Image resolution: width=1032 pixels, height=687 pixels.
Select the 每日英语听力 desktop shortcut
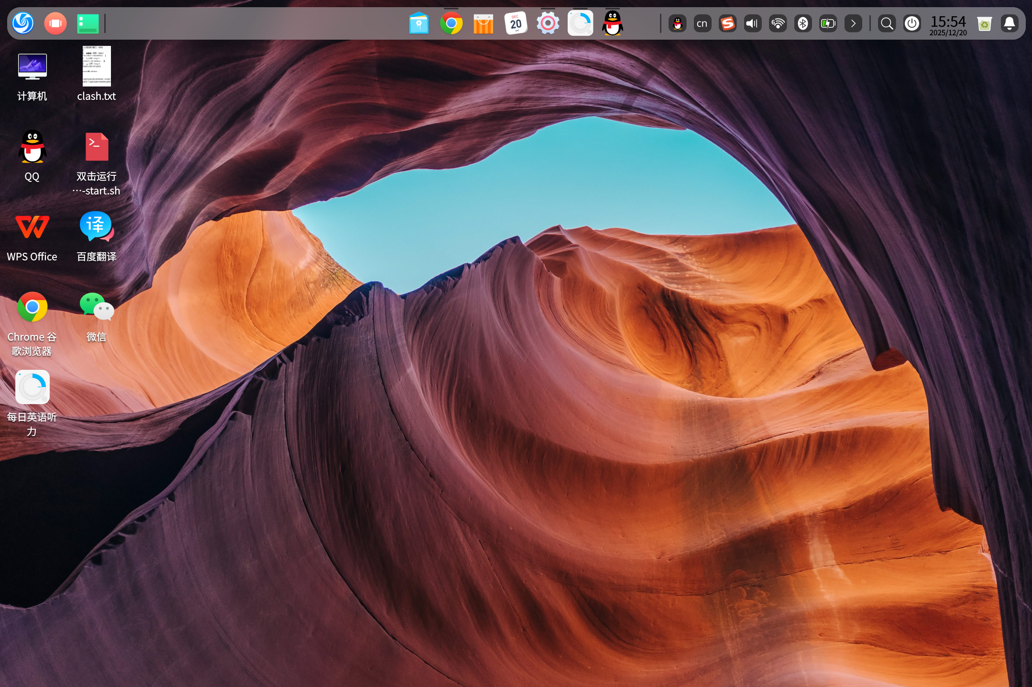click(32, 404)
